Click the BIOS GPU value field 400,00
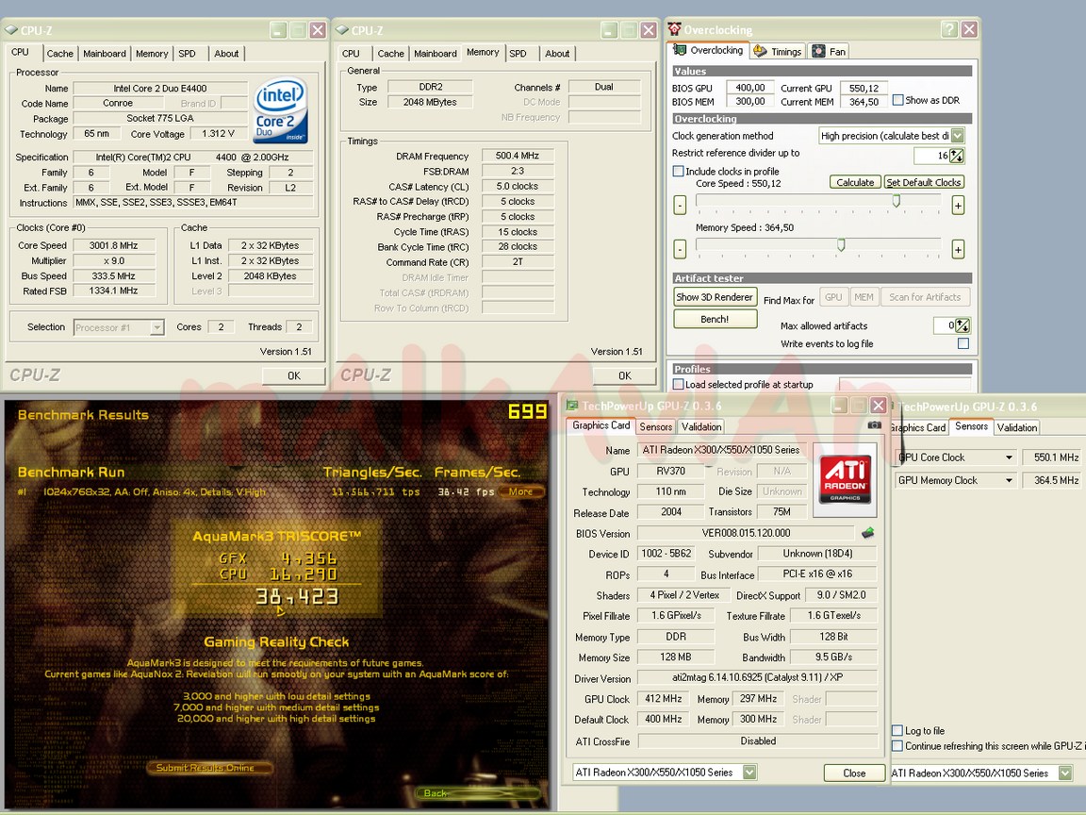The width and height of the screenshot is (1086, 815). [750, 88]
